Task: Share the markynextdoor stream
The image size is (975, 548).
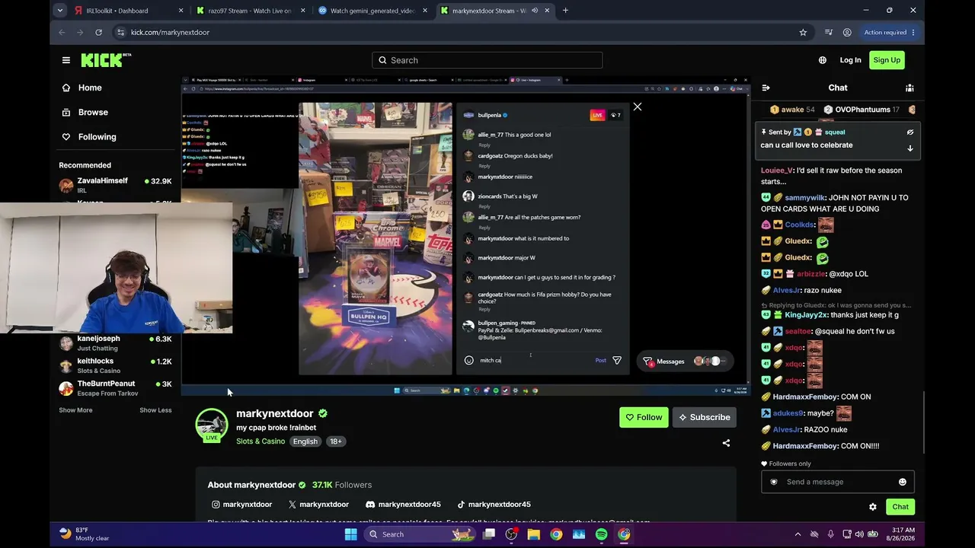Action: click(x=726, y=443)
